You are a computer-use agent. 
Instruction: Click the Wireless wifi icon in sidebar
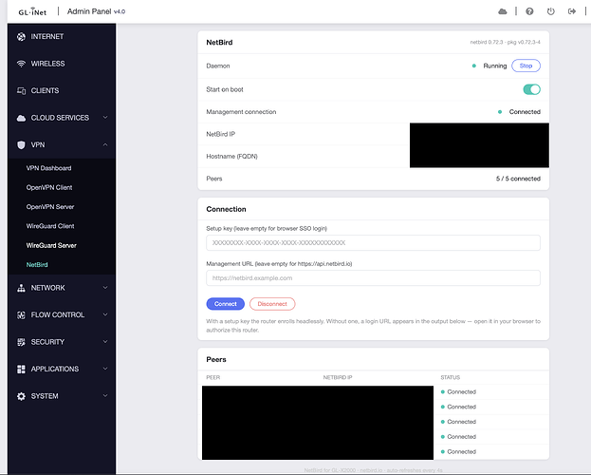tap(21, 64)
